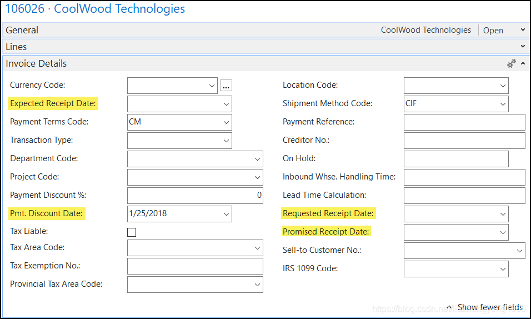The width and height of the screenshot is (531, 319).
Task: Click the Creditor No. field
Action: (x=464, y=141)
